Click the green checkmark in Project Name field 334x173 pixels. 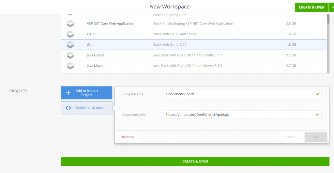(317, 94)
